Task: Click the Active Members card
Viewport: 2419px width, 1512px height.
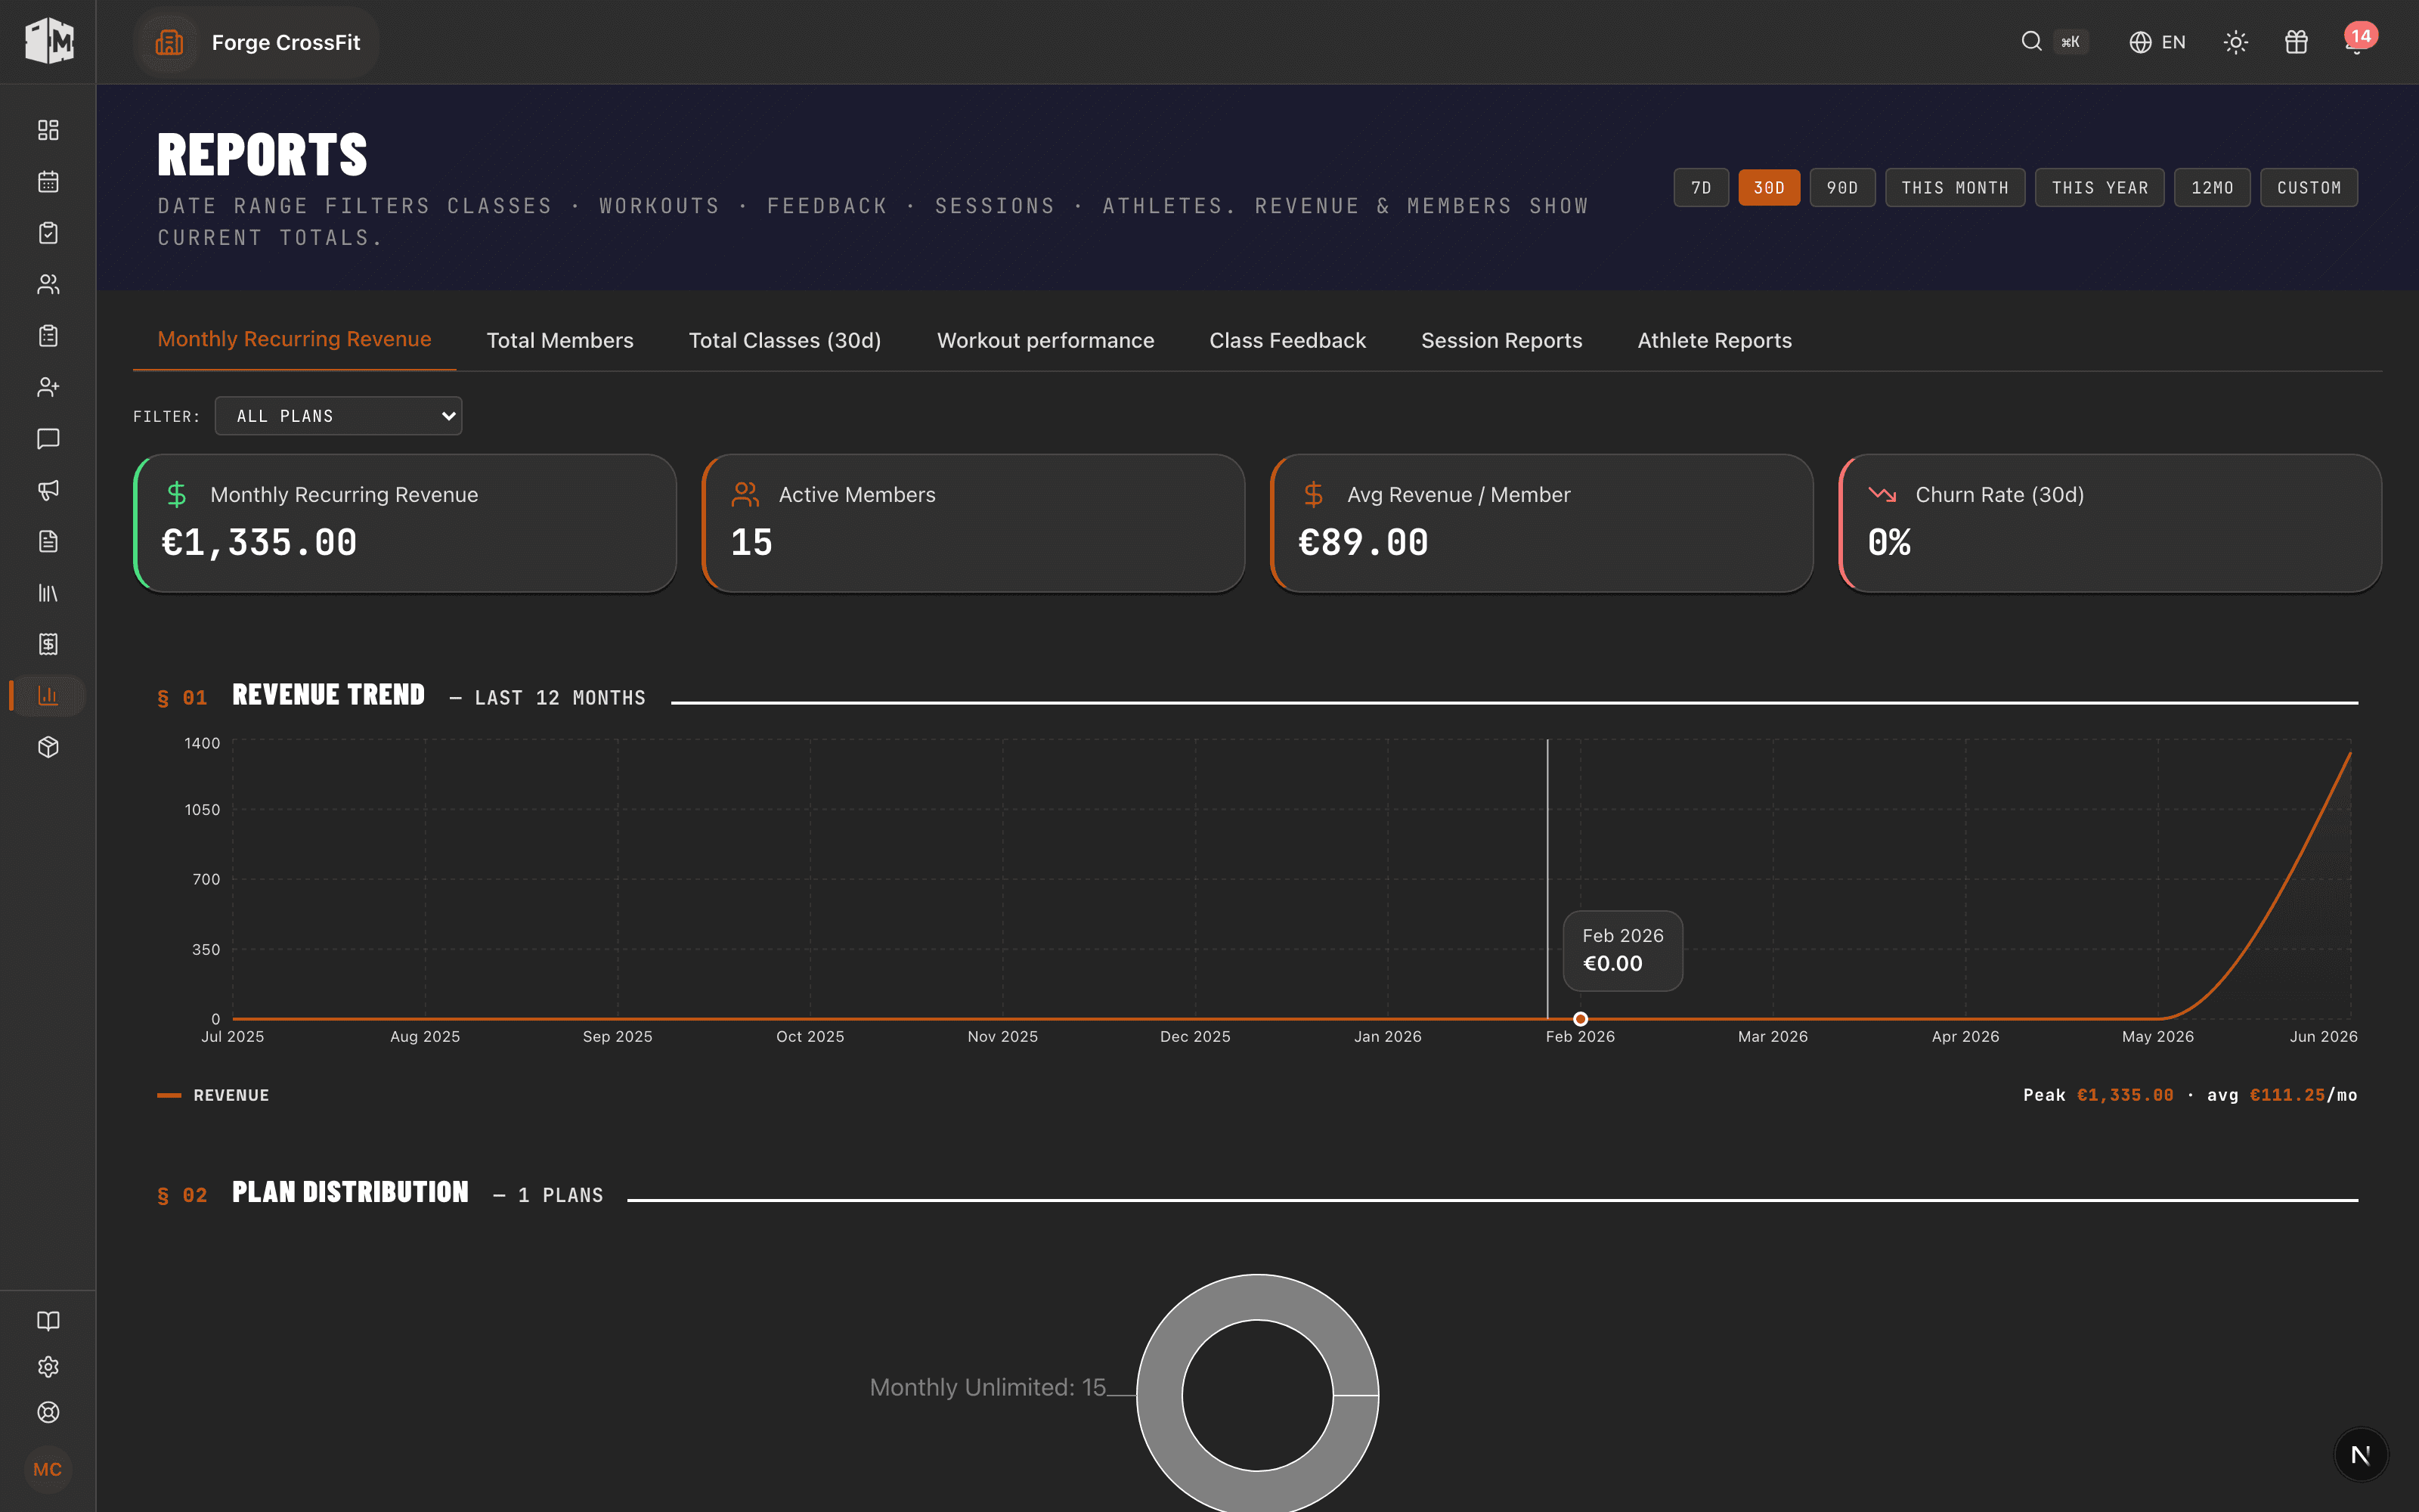Action: 974,523
